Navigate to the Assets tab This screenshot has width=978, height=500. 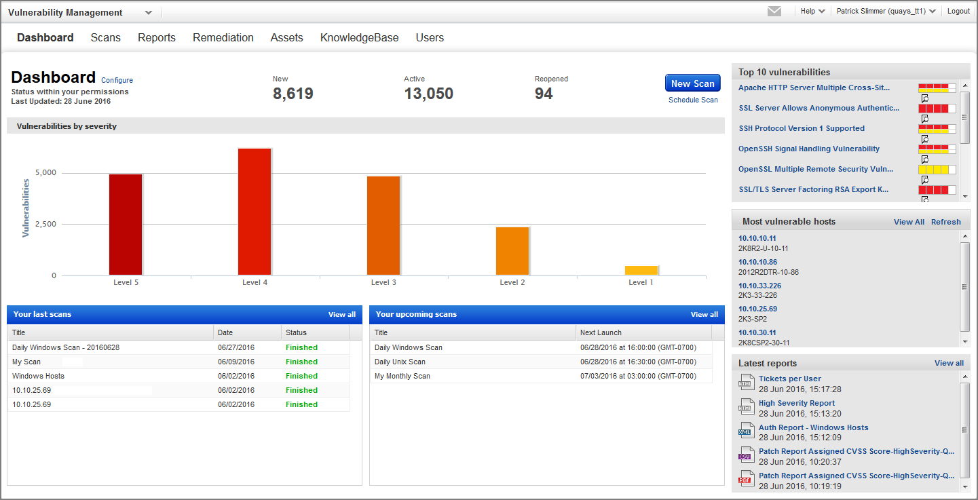pos(287,38)
